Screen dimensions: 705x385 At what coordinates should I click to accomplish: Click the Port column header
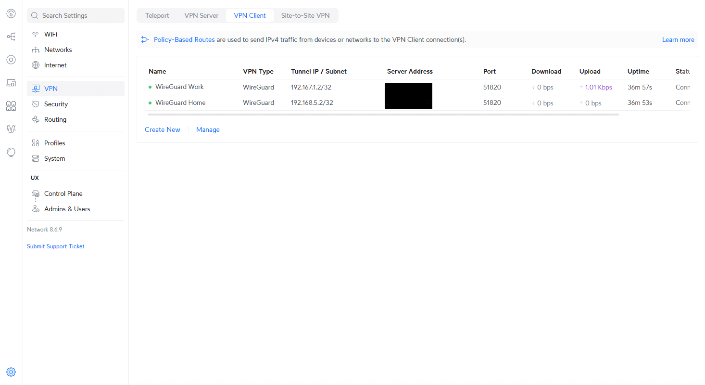click(x=490, y=71)
